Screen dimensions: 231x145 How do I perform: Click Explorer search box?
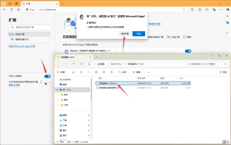(207, 64)
